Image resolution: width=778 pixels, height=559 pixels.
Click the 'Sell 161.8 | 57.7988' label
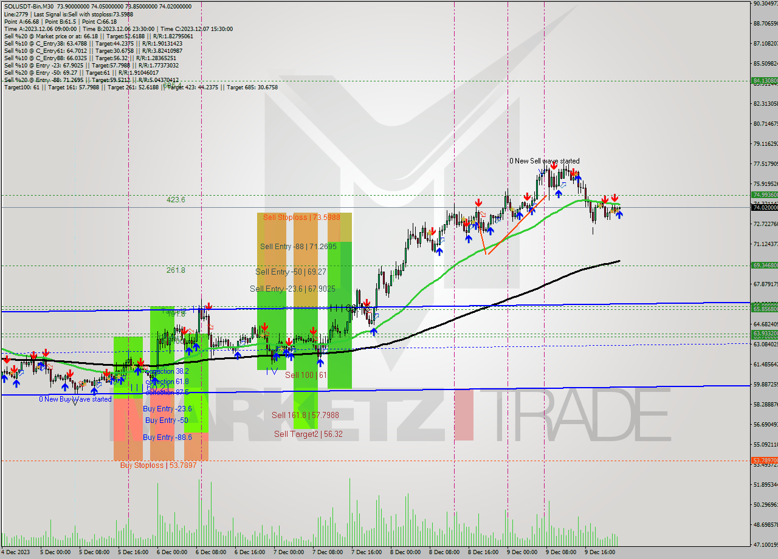[x=305, y=415]
